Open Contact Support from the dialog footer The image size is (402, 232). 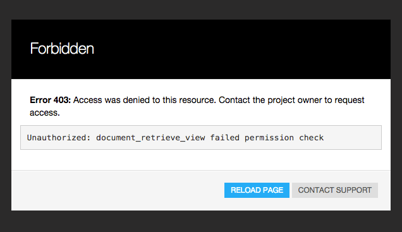pyautogui.click(x=334, y=190)
